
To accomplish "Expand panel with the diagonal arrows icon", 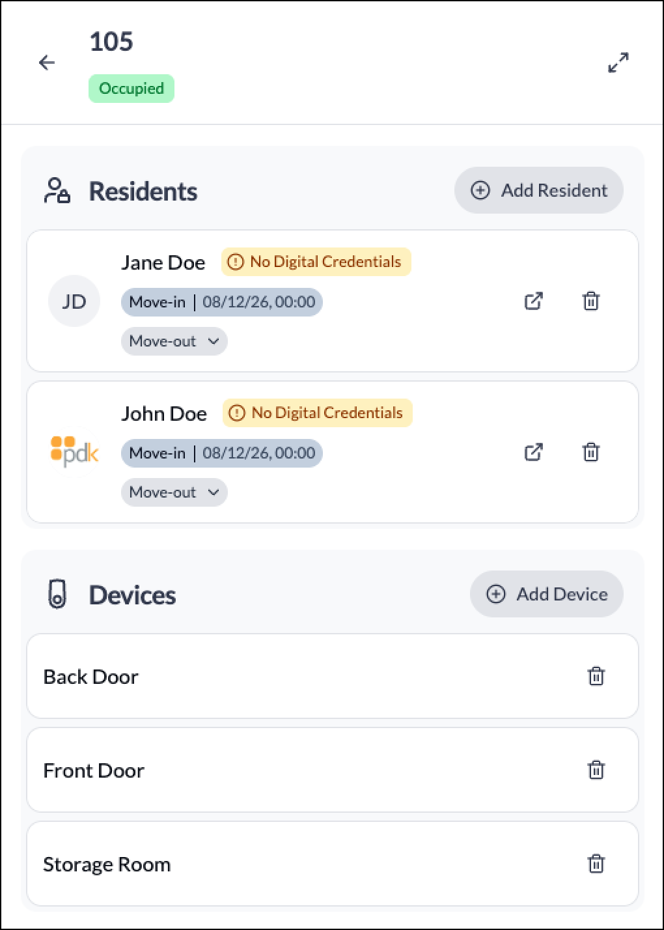I will pyautogui.click(x=618, y=63).
